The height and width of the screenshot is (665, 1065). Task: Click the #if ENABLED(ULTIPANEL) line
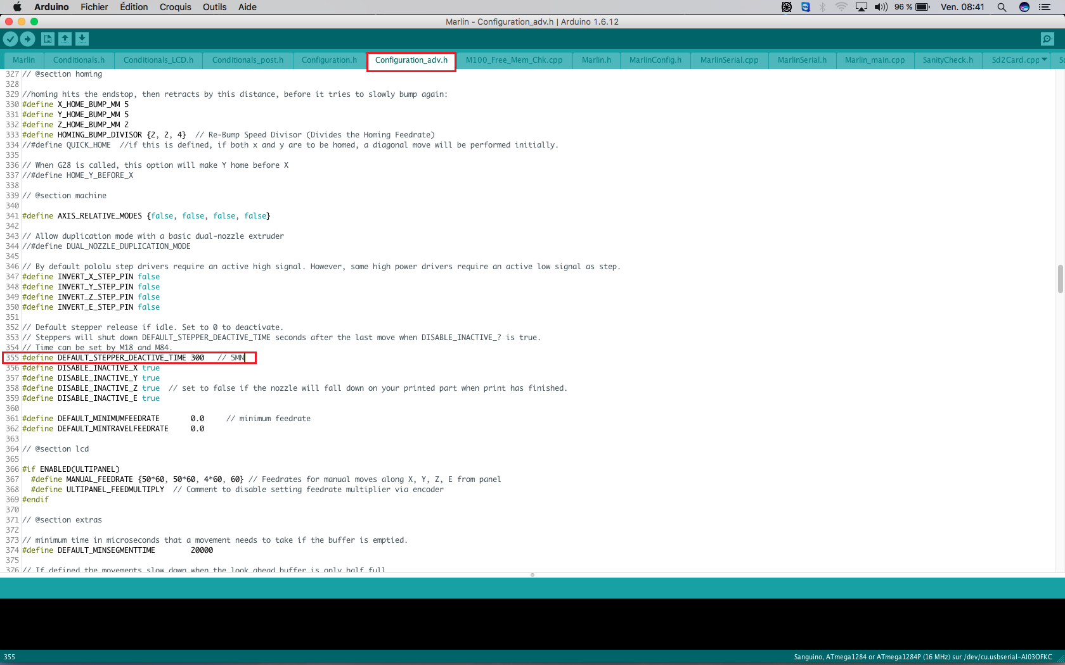pos(71,469)
